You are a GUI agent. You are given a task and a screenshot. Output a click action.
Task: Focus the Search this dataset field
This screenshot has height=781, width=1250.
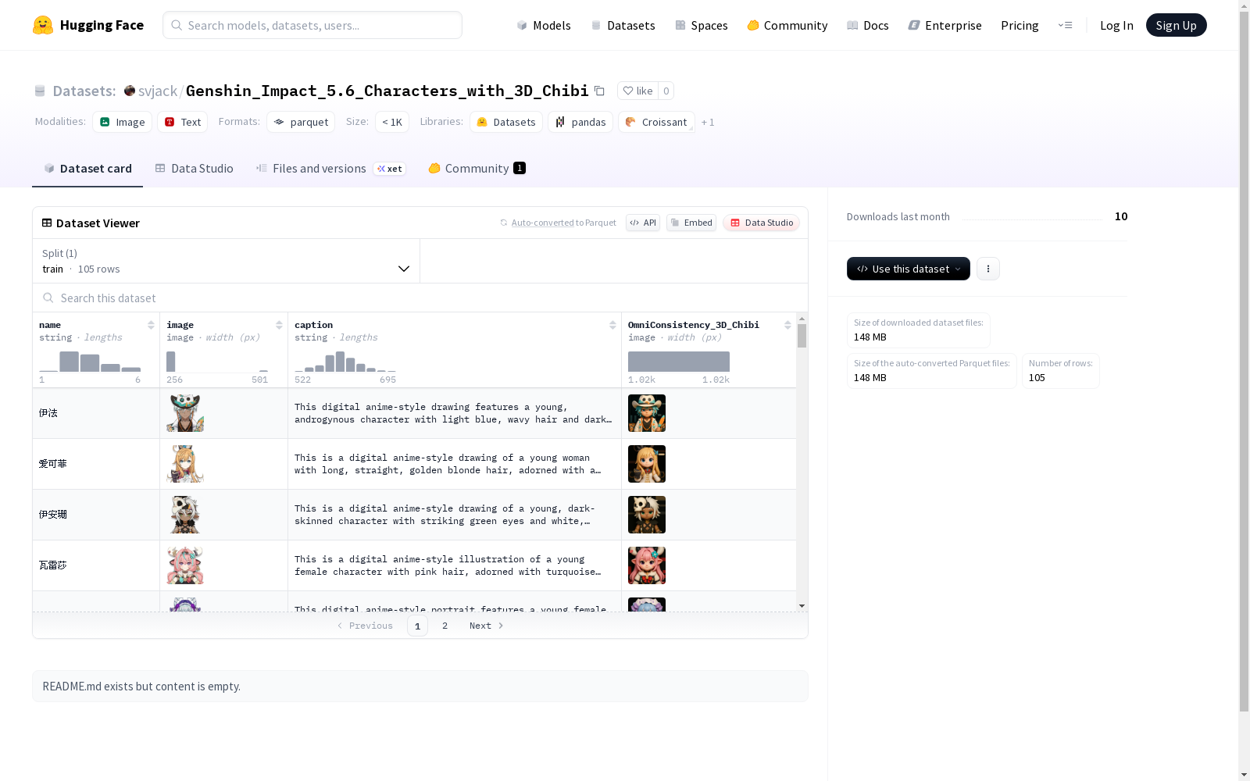tap(420, 298)
